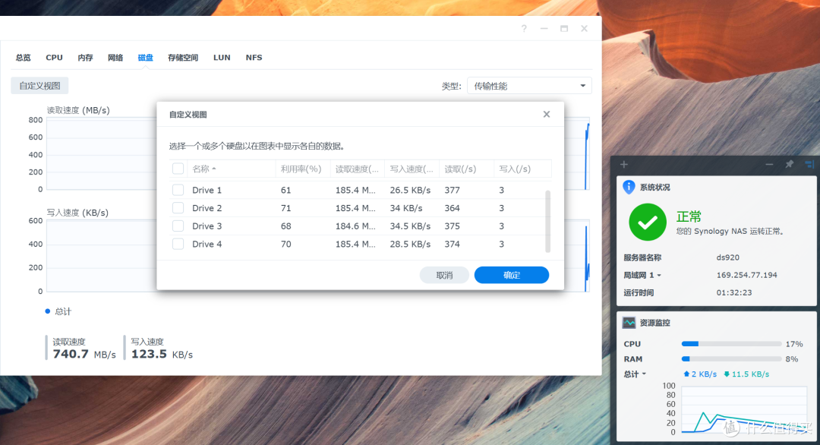
Task: Click the green checkmark status icon
Action: click(647, 222)
